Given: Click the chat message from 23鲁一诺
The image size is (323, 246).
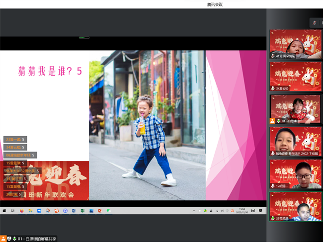Looking at the screenshot, I should (15, 140).
